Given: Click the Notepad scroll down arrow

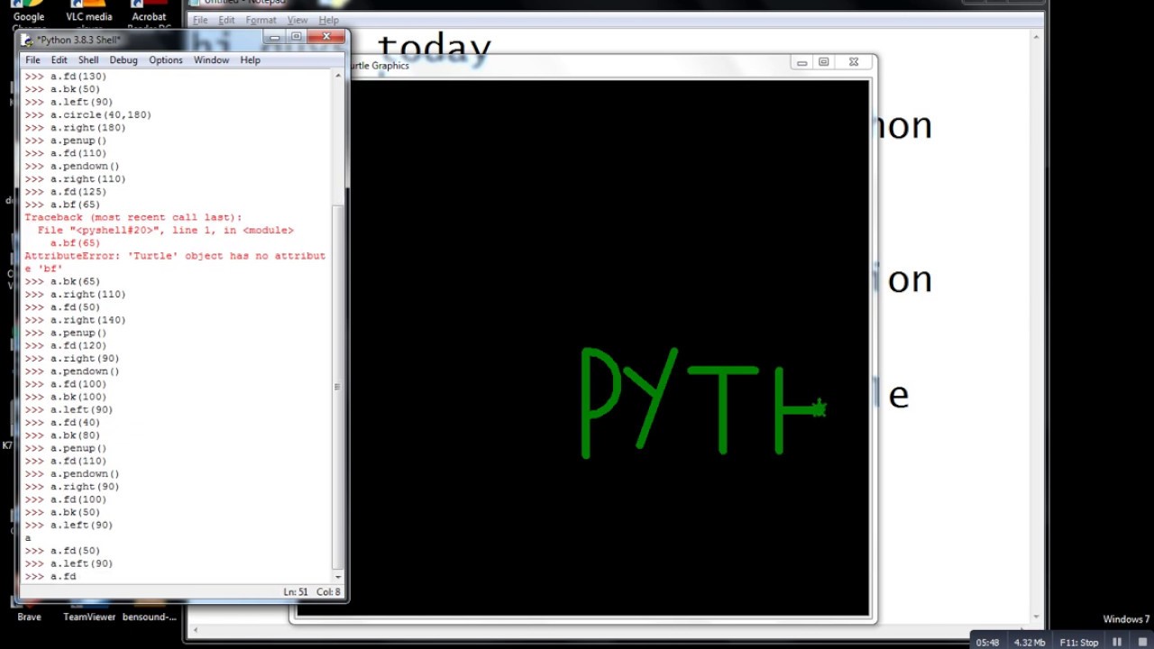Looking at the screenshot, I should click(x=1037, y=617).
